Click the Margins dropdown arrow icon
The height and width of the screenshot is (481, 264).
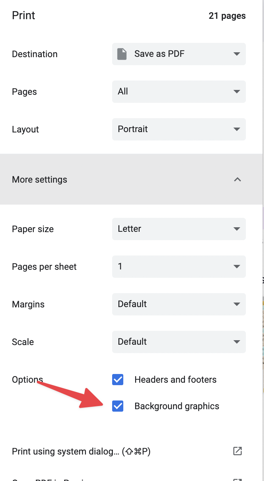click(x=237, y=304)
